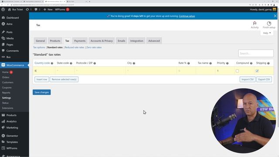Open WooCommerce Settings submenu
The width and height of the screenshot is (279, 157).
click(x=7, y=98)
